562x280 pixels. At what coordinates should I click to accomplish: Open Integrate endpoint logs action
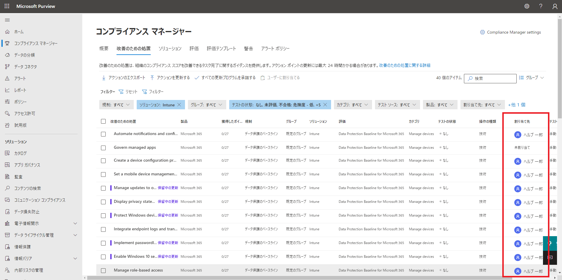(x=145, y=229)
